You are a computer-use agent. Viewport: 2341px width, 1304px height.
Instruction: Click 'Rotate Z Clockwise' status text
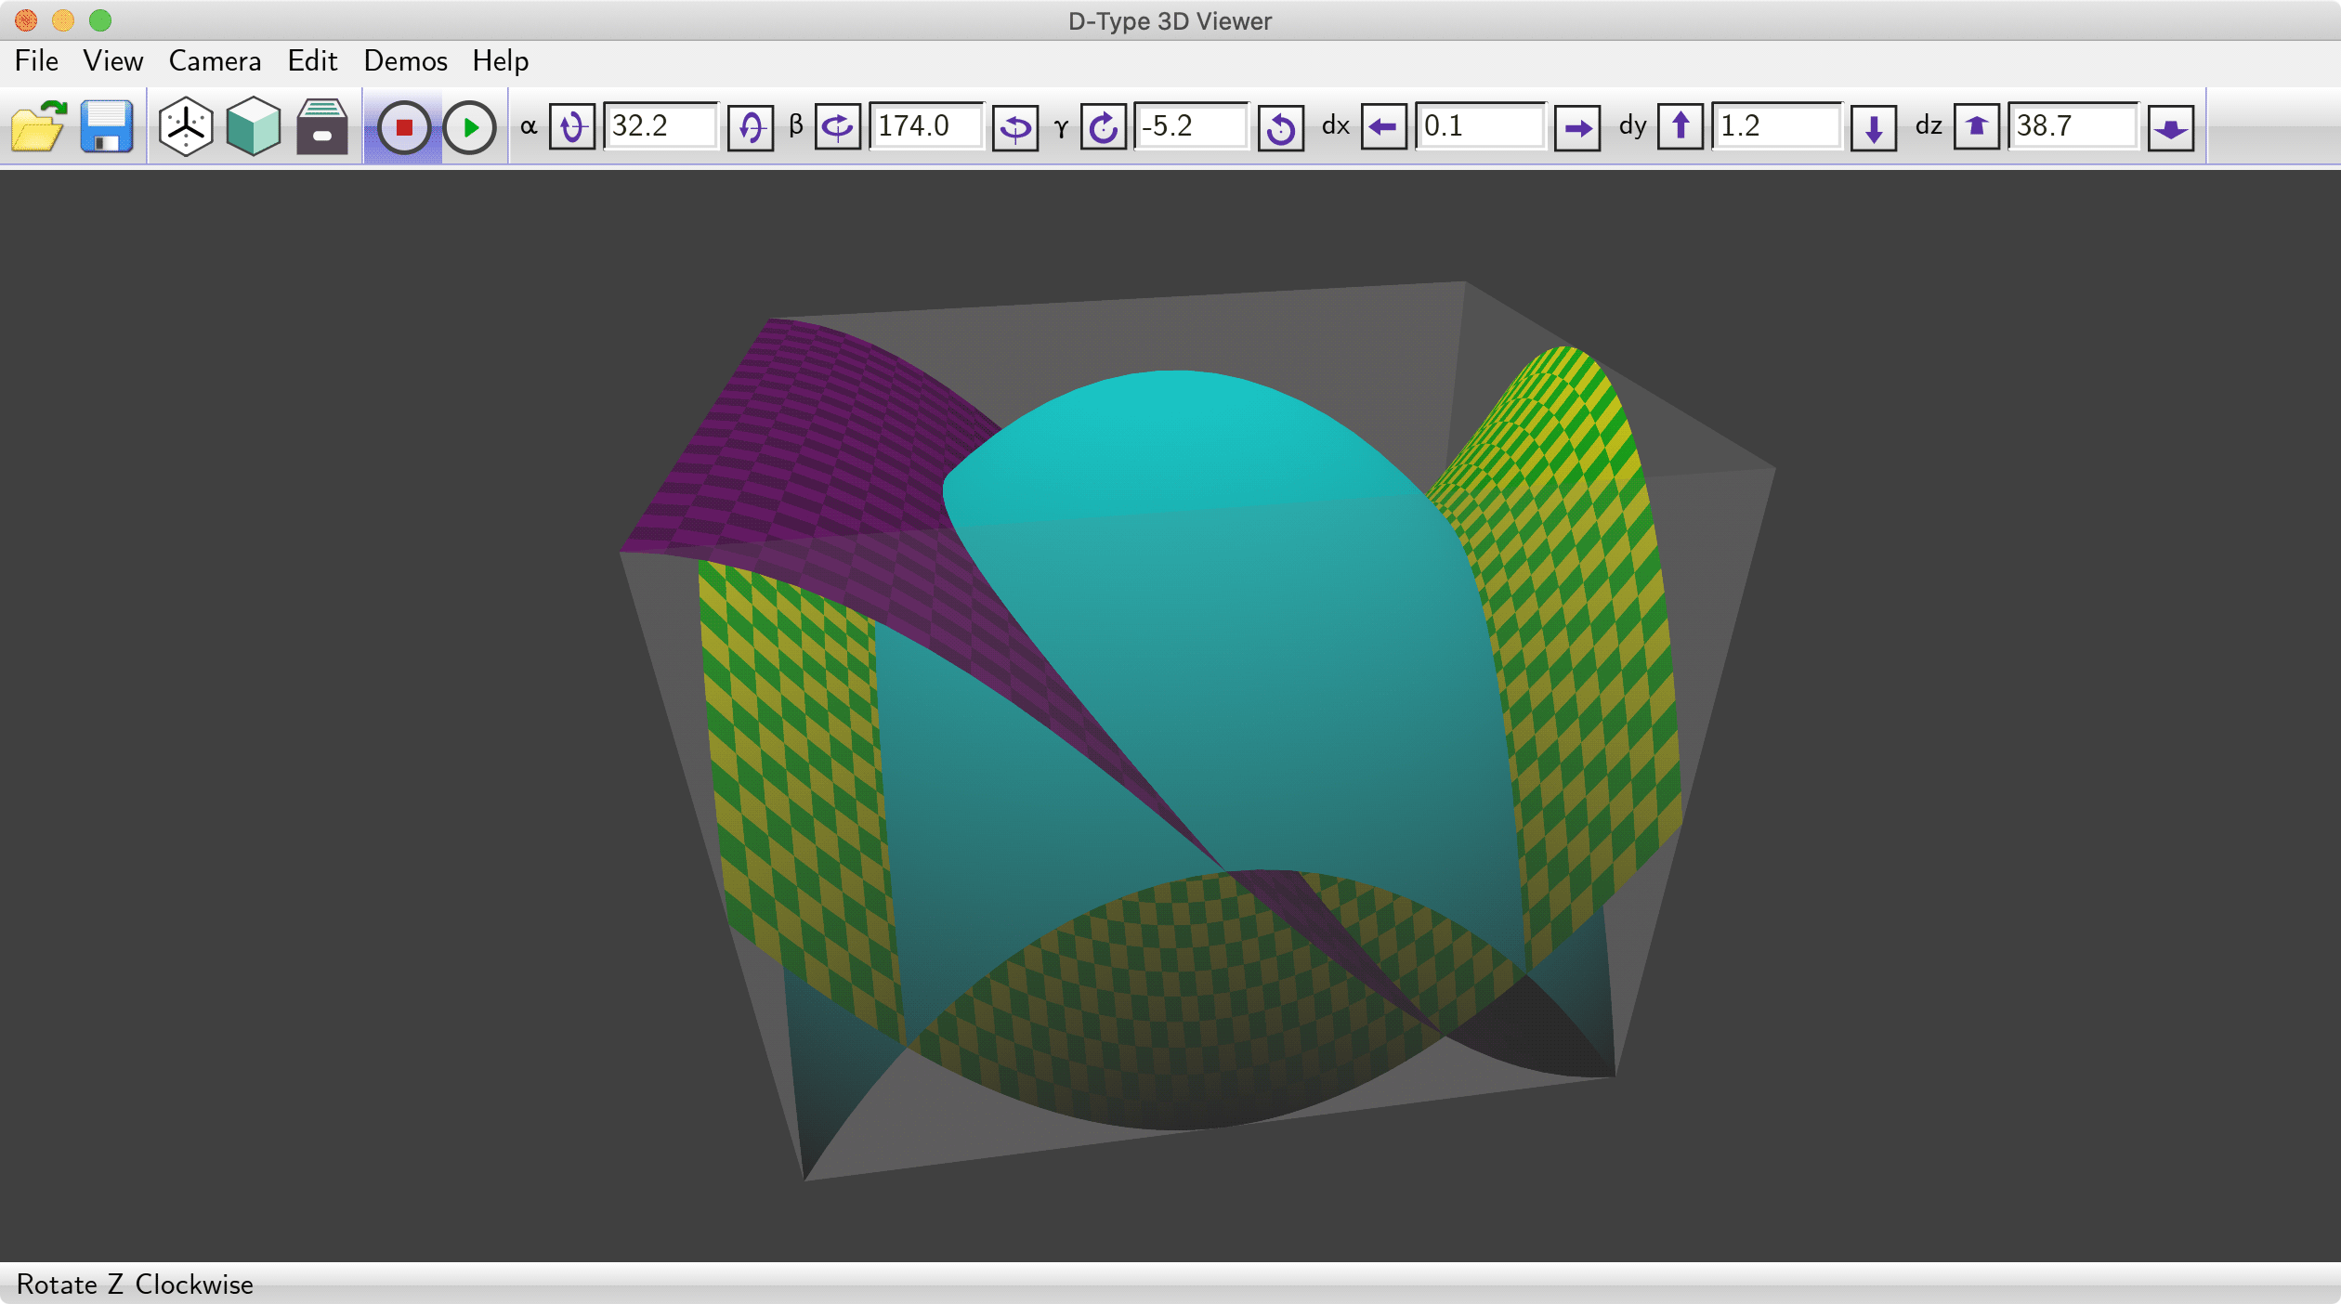pos(135,1284)
